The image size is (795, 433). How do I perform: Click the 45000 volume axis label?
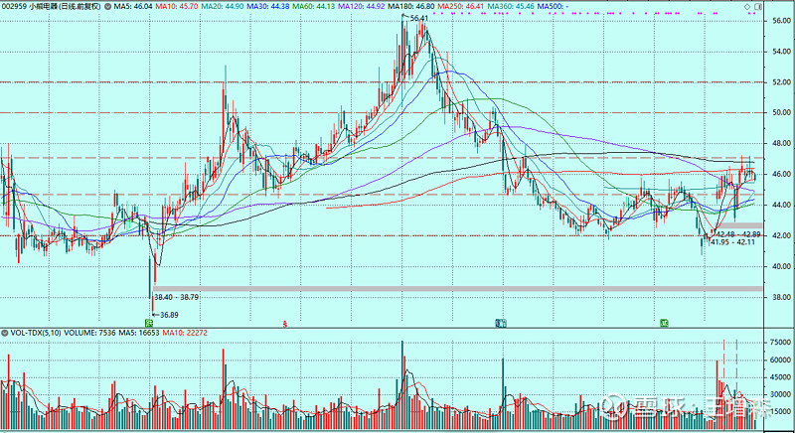pos(781,377)
